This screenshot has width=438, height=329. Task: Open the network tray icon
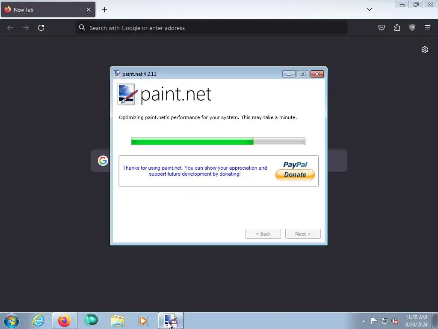pos(385,321)
